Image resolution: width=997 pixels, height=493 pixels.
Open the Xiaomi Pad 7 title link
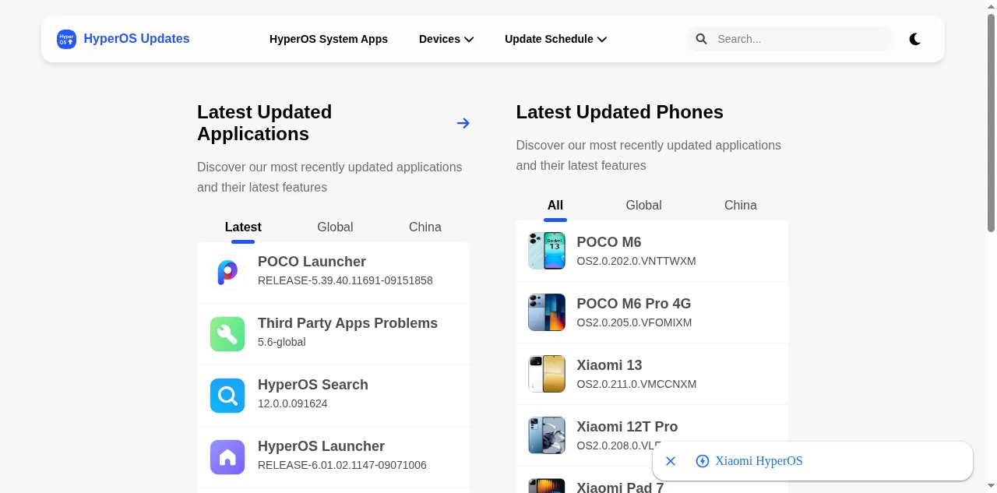pyautogui.click(x=620, y=488)
